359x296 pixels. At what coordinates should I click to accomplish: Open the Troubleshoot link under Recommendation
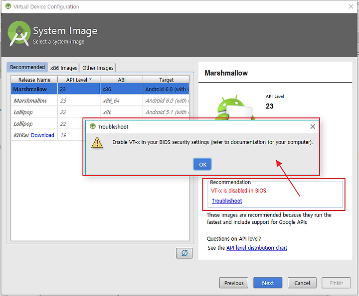click(227, 201)
